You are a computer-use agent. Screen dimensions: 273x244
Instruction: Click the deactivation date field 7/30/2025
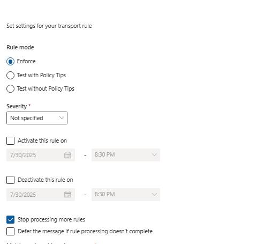pyautogui.click(x=41, y=195)
